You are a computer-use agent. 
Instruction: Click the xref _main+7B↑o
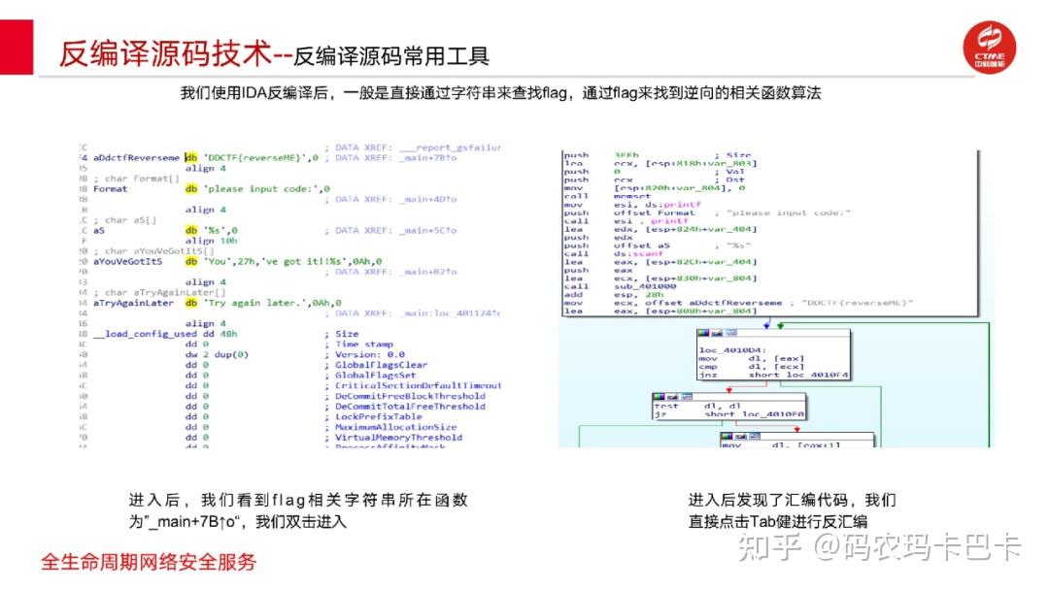click(430, 158)
